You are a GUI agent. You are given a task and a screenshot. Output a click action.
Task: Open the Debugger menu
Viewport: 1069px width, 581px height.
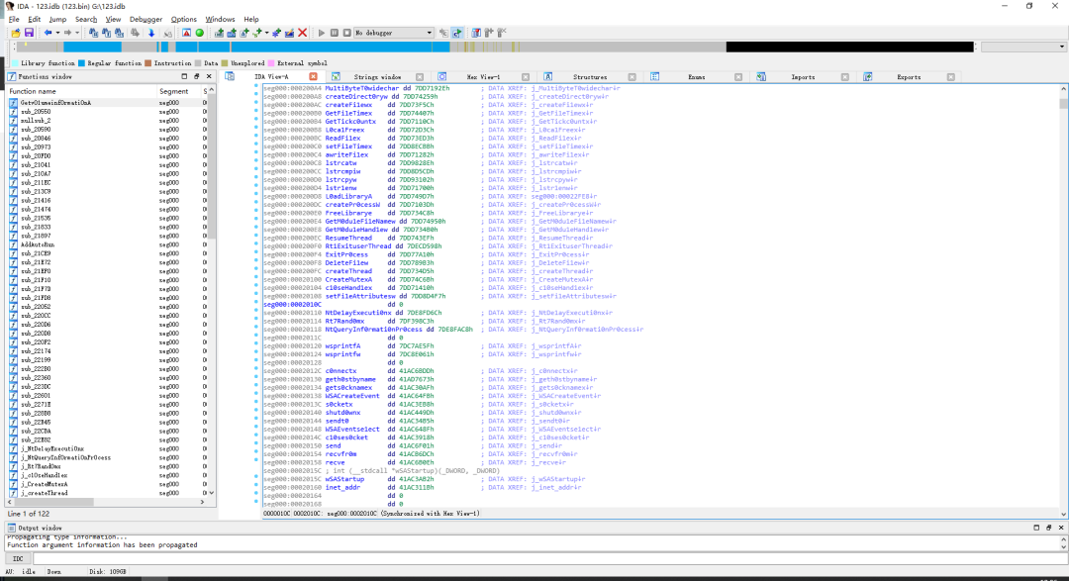(x=146, y=19)
